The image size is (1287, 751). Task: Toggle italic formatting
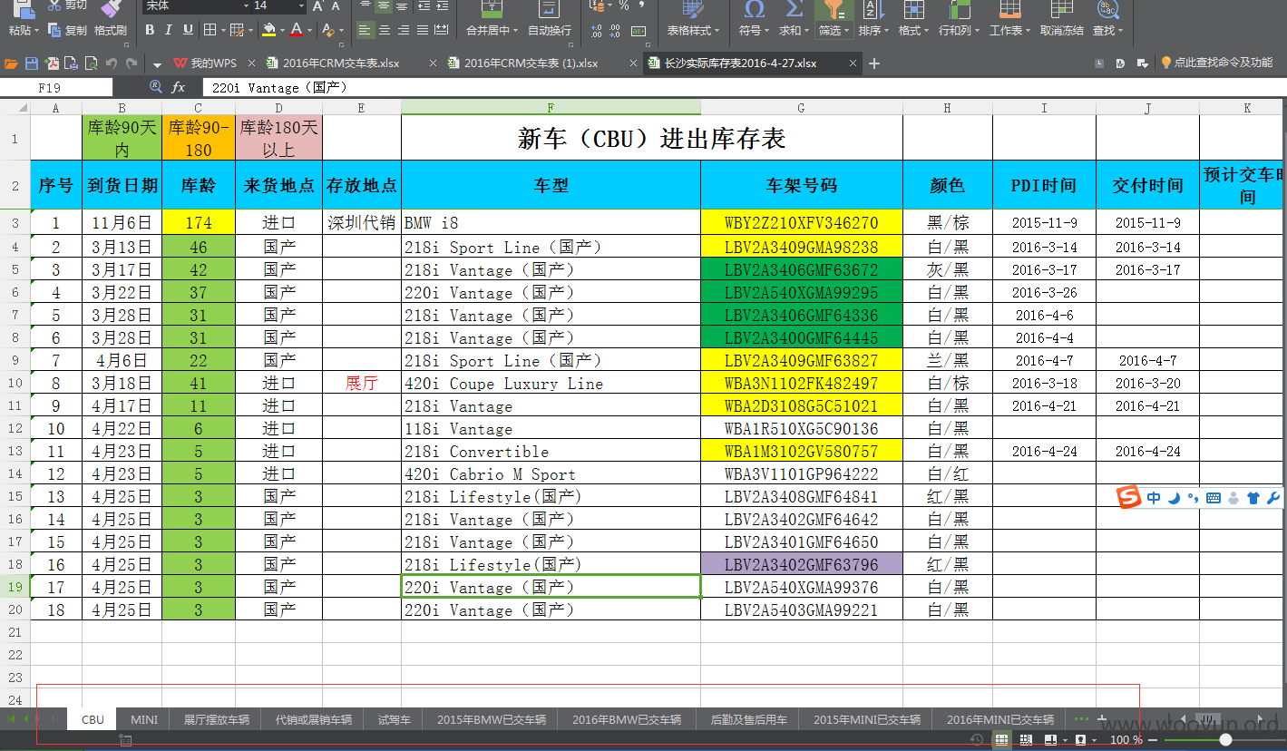169,30
